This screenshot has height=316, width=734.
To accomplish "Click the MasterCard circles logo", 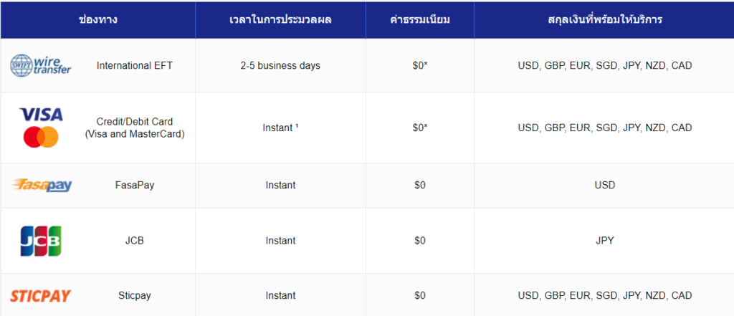I will point(41,137).
